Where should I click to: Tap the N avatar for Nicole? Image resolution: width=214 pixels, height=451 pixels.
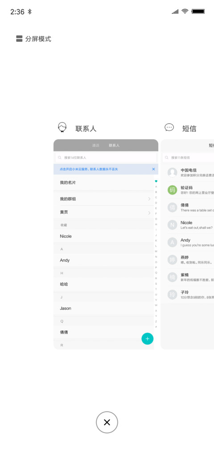[x=172, y=225]
